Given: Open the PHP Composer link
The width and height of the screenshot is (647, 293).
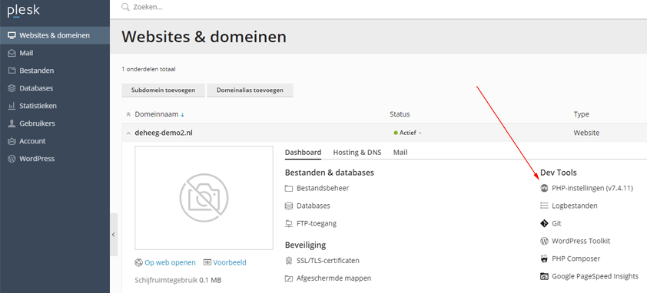Looking at the screenshot, I should 576,258.
